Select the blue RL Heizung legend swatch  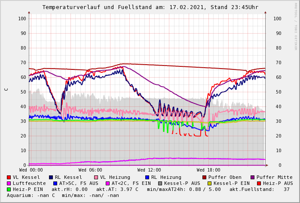[x=147, y=177]
